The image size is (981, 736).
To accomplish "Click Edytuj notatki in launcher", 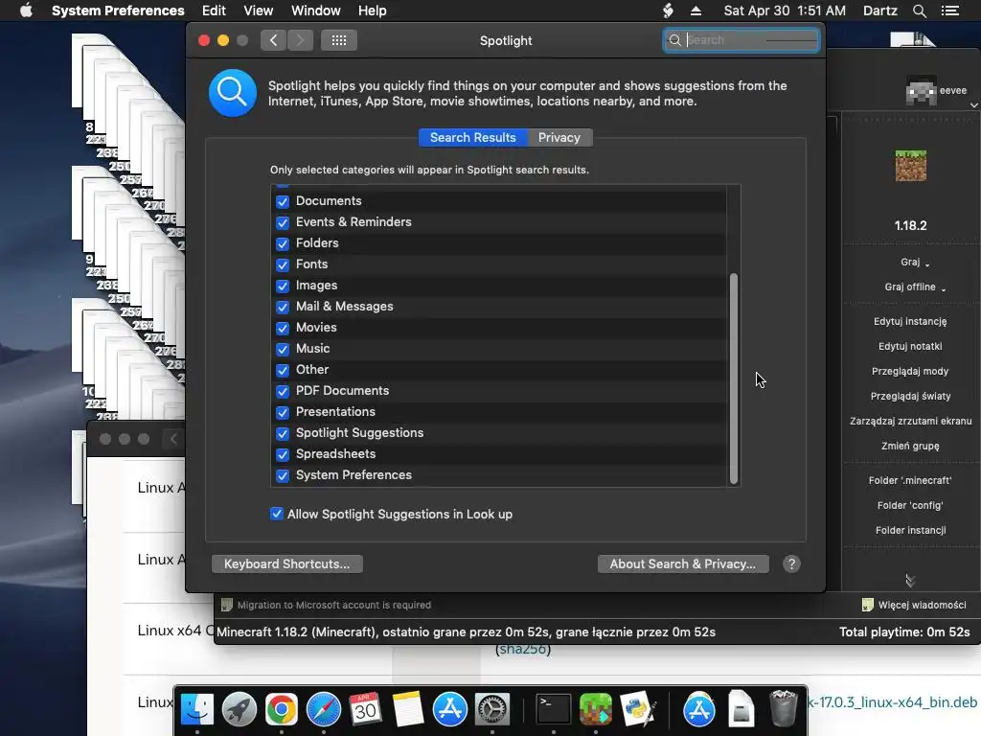I will (910, 346).
